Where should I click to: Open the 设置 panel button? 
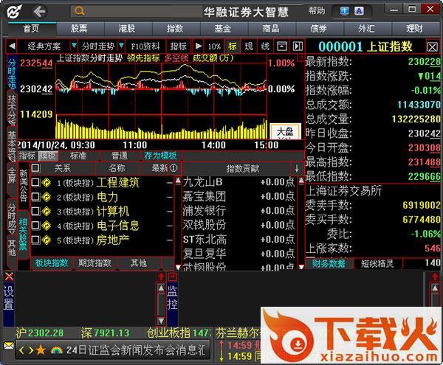(x=9, y=298)
